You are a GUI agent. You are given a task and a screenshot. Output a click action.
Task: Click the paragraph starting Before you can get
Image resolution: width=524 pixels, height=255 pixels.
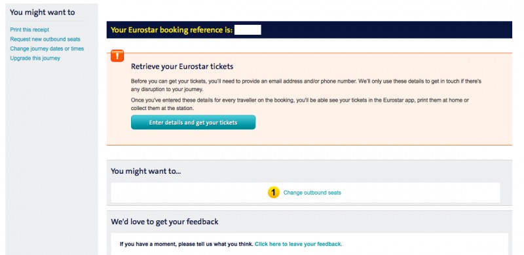coord(306,85)
